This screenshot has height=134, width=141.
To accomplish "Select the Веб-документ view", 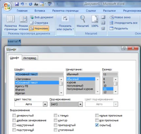I will 42,17.
